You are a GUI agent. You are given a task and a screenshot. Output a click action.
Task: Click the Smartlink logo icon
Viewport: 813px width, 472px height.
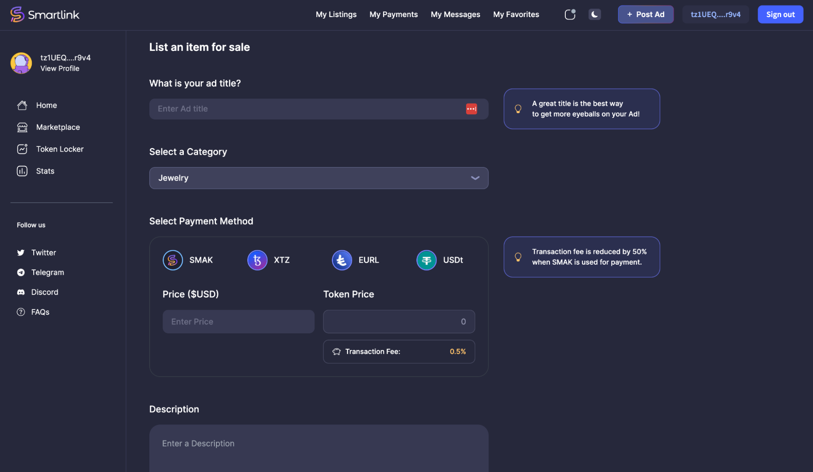coord(17,14)
